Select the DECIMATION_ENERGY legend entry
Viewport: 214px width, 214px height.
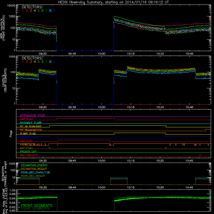click(x=34, y=165)
